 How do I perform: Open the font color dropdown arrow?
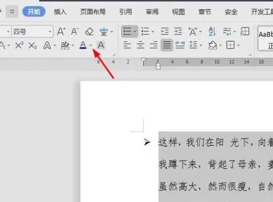coord(91,45)
